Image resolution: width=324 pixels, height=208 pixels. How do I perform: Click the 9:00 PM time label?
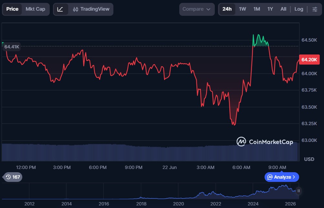(133, 167)
